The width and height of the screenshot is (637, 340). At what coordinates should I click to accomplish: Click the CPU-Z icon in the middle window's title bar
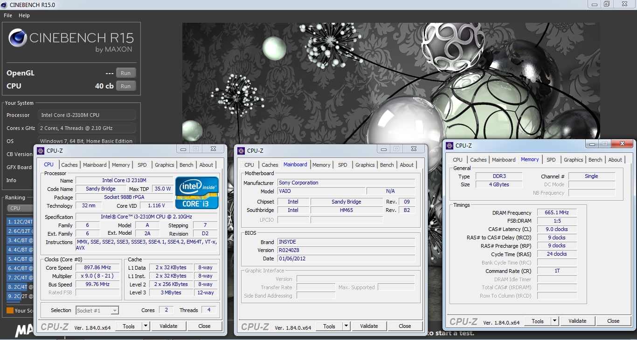tap(241, 150)
